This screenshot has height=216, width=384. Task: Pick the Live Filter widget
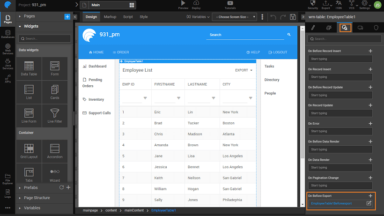(54, 115)
